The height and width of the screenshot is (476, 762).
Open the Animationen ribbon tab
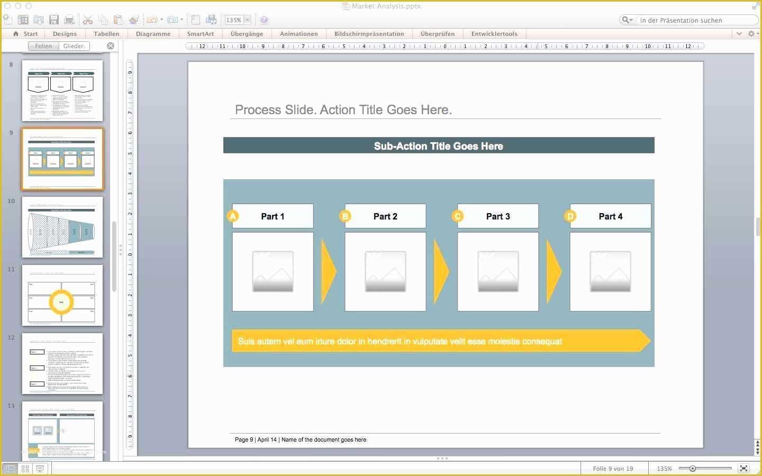298,33
